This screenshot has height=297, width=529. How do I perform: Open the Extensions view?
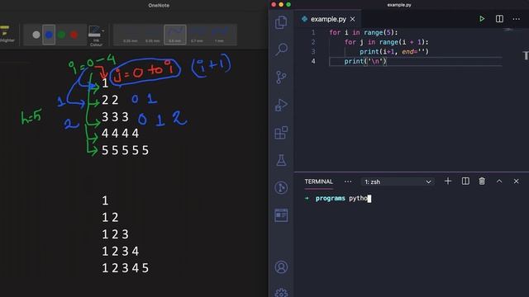coord(281,133)
